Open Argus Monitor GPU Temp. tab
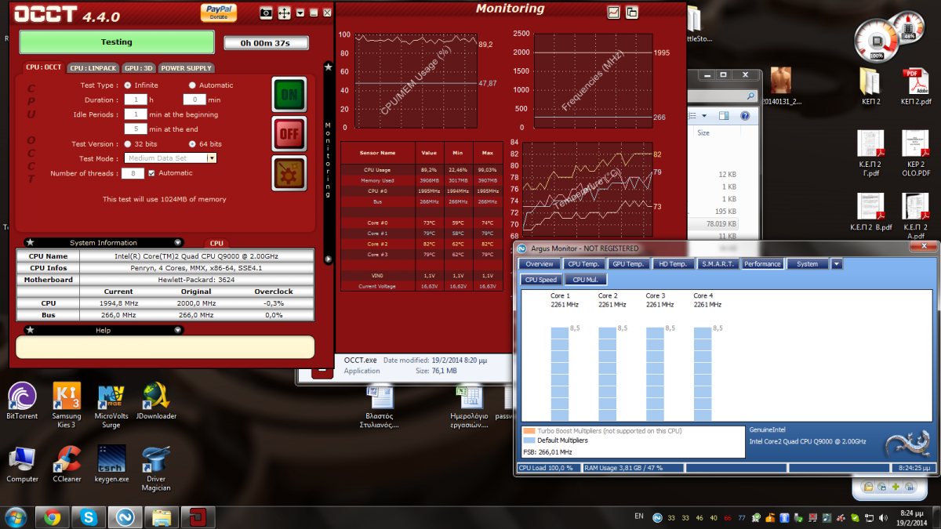Viewport: 941px width, 529px height. point(627,264)
